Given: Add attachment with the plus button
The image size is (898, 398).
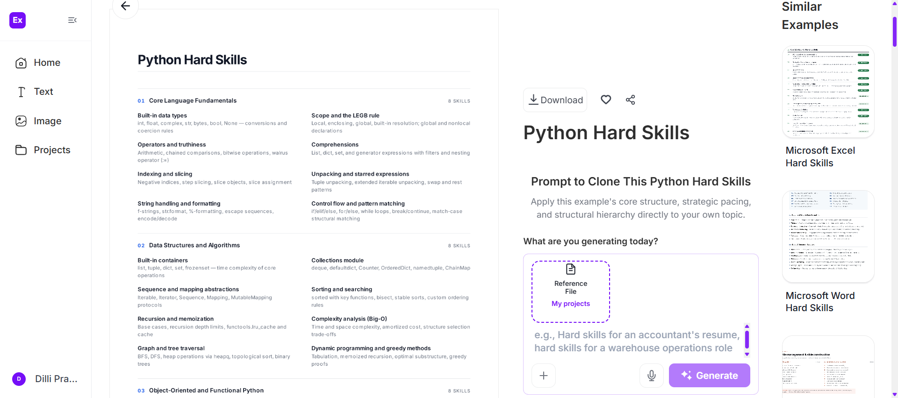Looking at the screenshot, I should click(544, 376).
